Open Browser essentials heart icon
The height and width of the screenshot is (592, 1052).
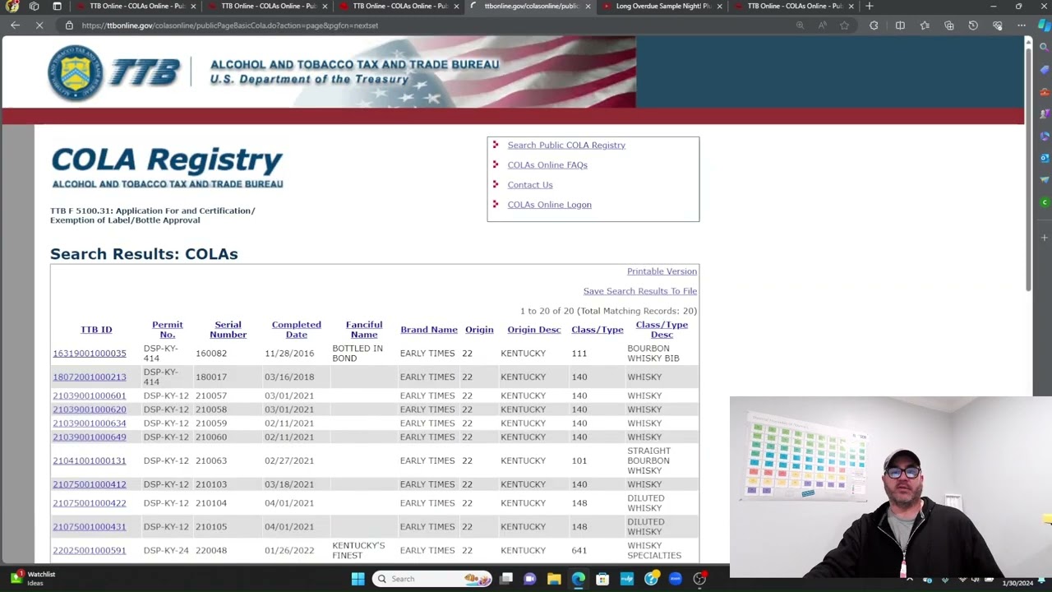pyautogui.click(x=997, y=25)
